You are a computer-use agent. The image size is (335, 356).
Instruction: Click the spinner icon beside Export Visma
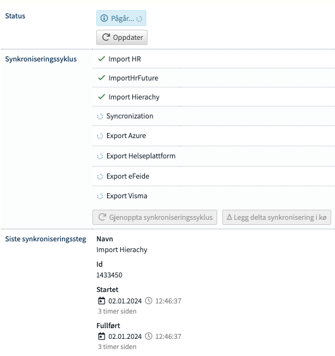pos(100,196)
